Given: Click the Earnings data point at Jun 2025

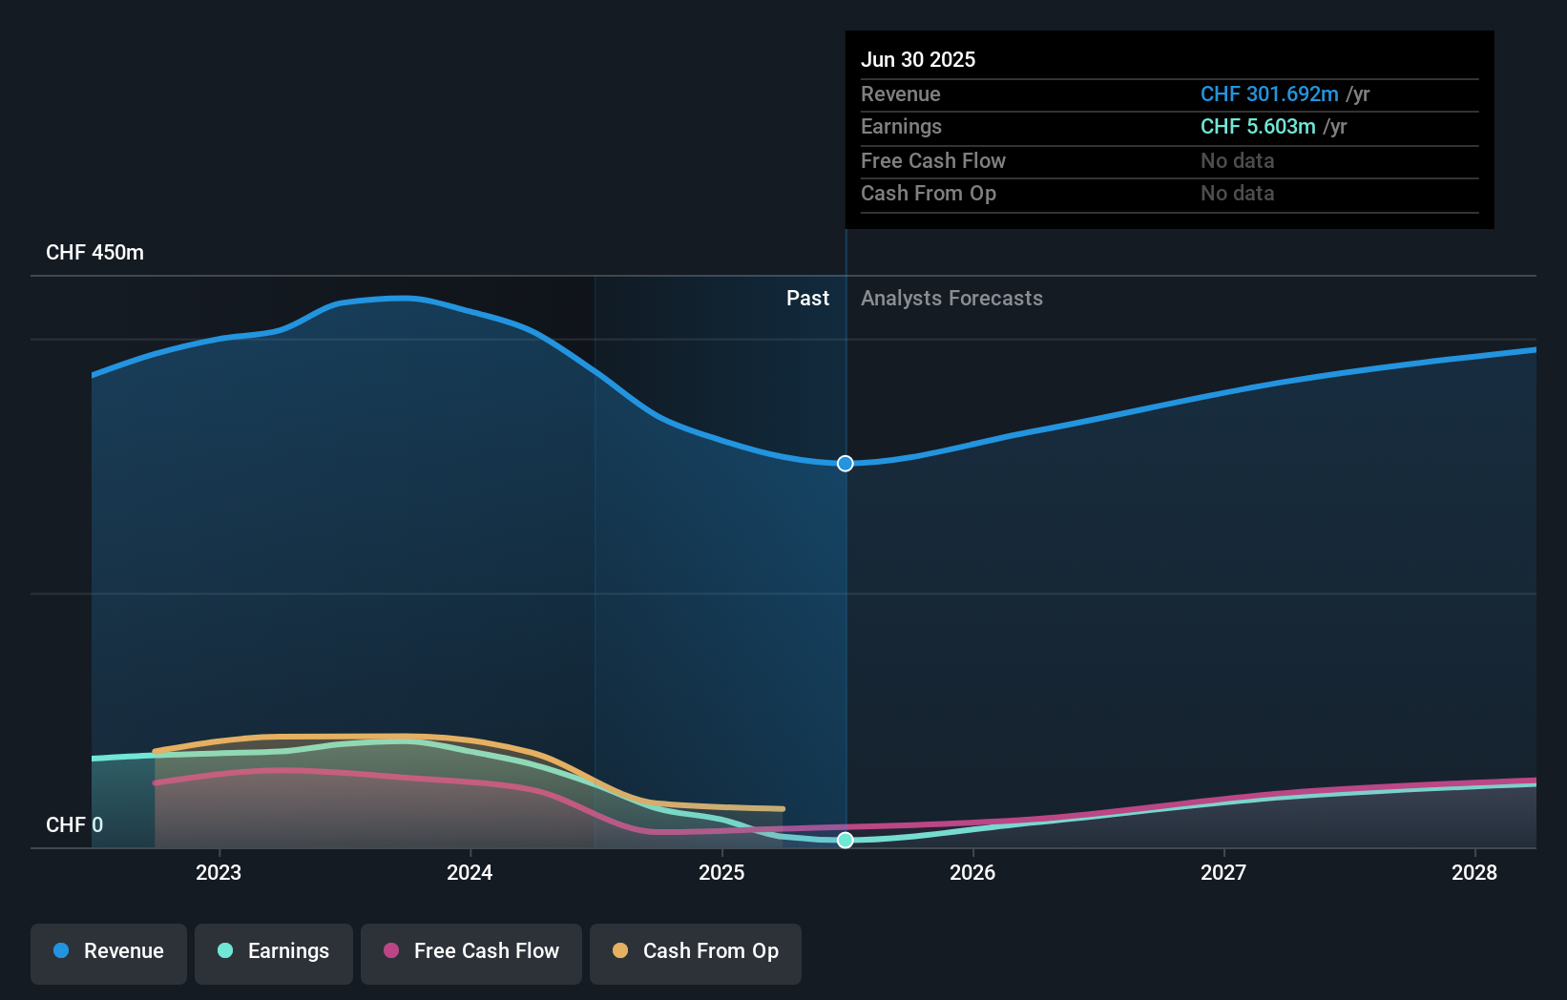Looking at the screenshot, I should (x=846, y=840).
